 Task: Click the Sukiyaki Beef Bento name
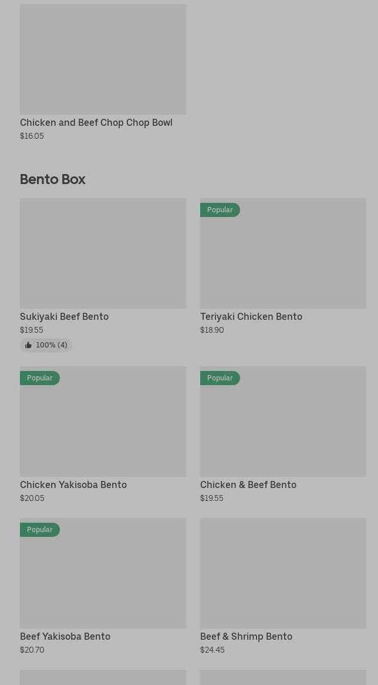[64, 317]
